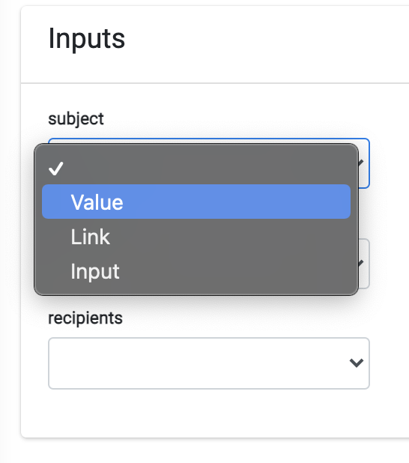This screenshot has height=463, width=409.
Task: Click the focused subject select's blue right border
Action: [x=369, y=163]
